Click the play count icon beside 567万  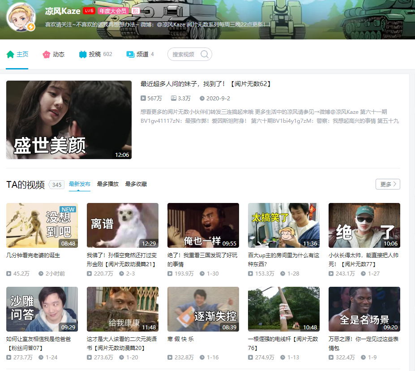tap(143, 98)
